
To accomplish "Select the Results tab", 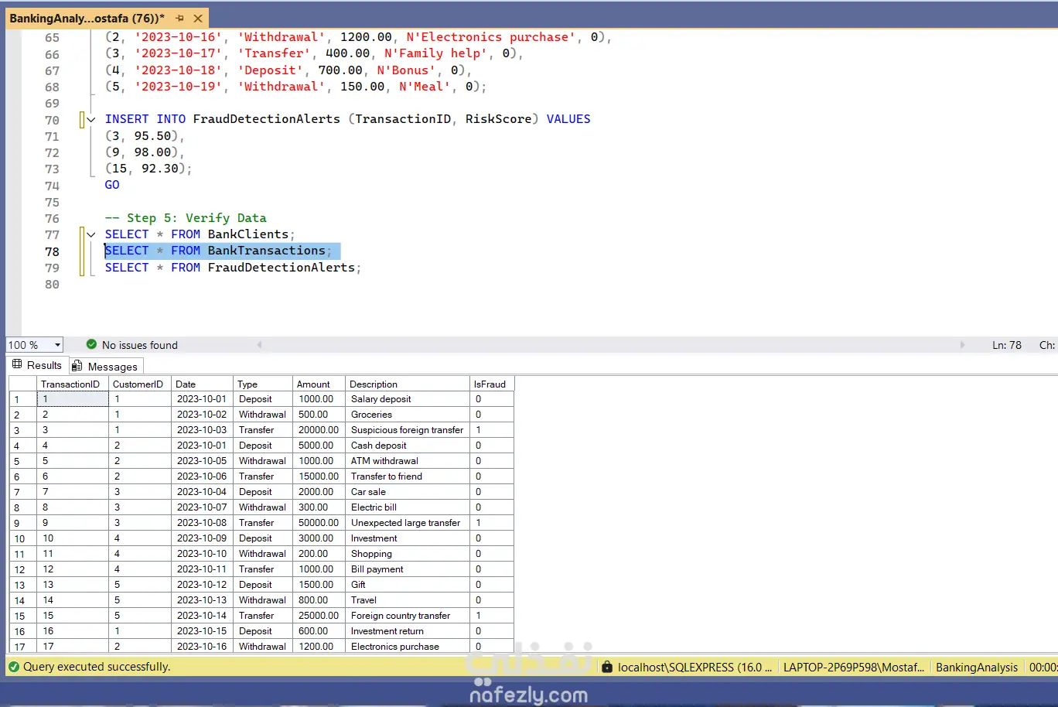I will pos(37,365).
